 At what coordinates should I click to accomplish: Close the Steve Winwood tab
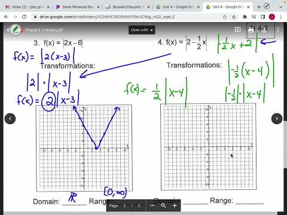98,7
